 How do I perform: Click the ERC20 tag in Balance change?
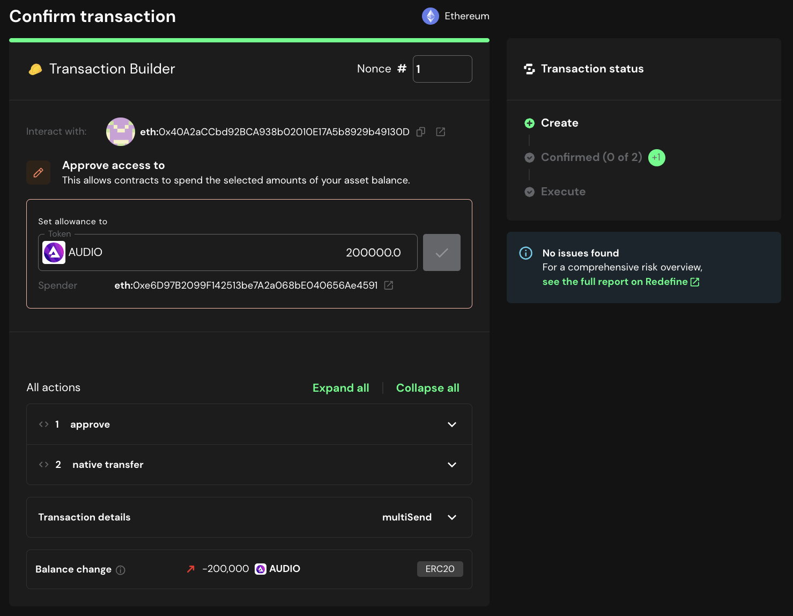pos(440,569)
